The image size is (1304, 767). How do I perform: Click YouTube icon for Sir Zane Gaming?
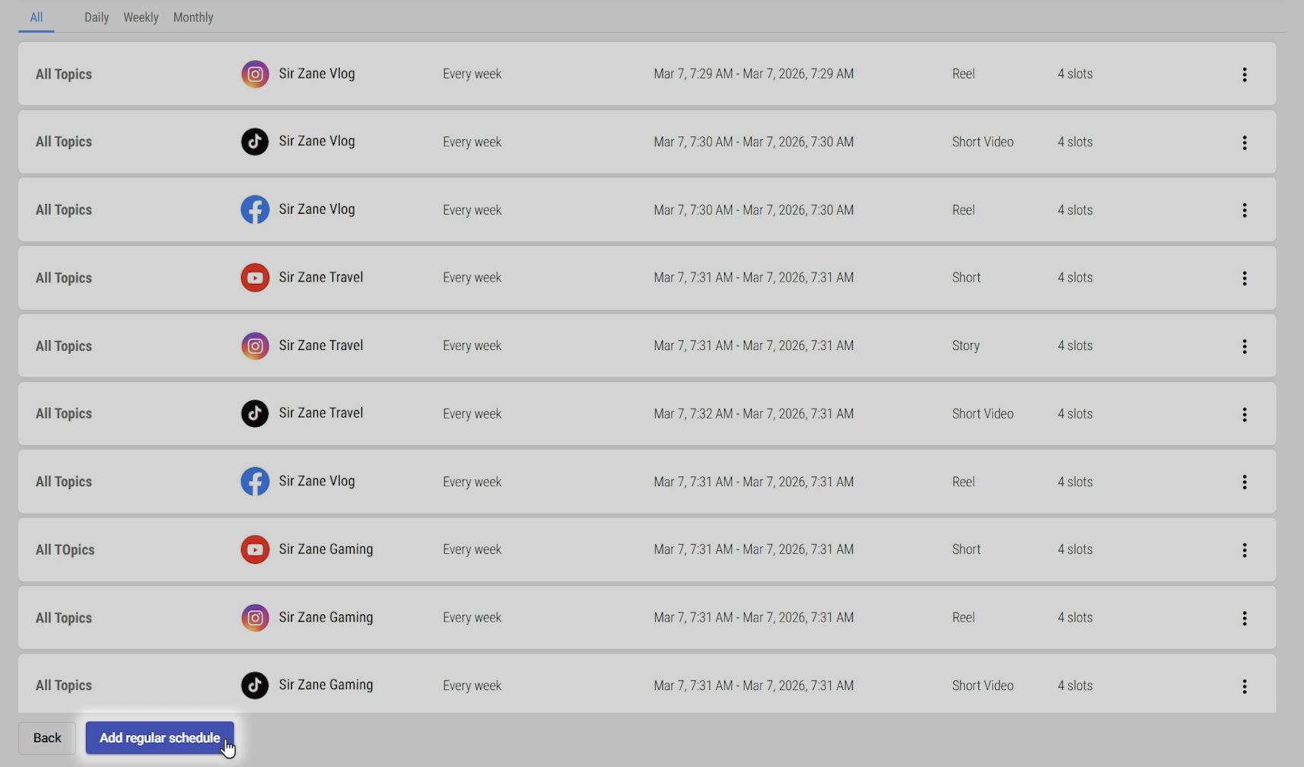click(255, 549)
